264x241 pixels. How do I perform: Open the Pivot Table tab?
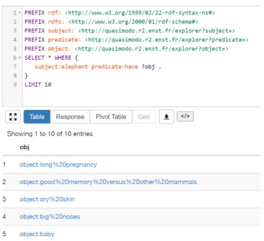click(111, 116)
